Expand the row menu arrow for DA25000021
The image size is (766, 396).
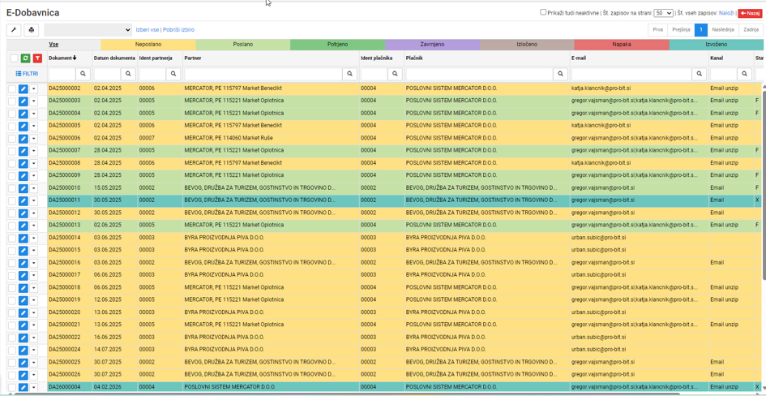click(x=34, y=325)
